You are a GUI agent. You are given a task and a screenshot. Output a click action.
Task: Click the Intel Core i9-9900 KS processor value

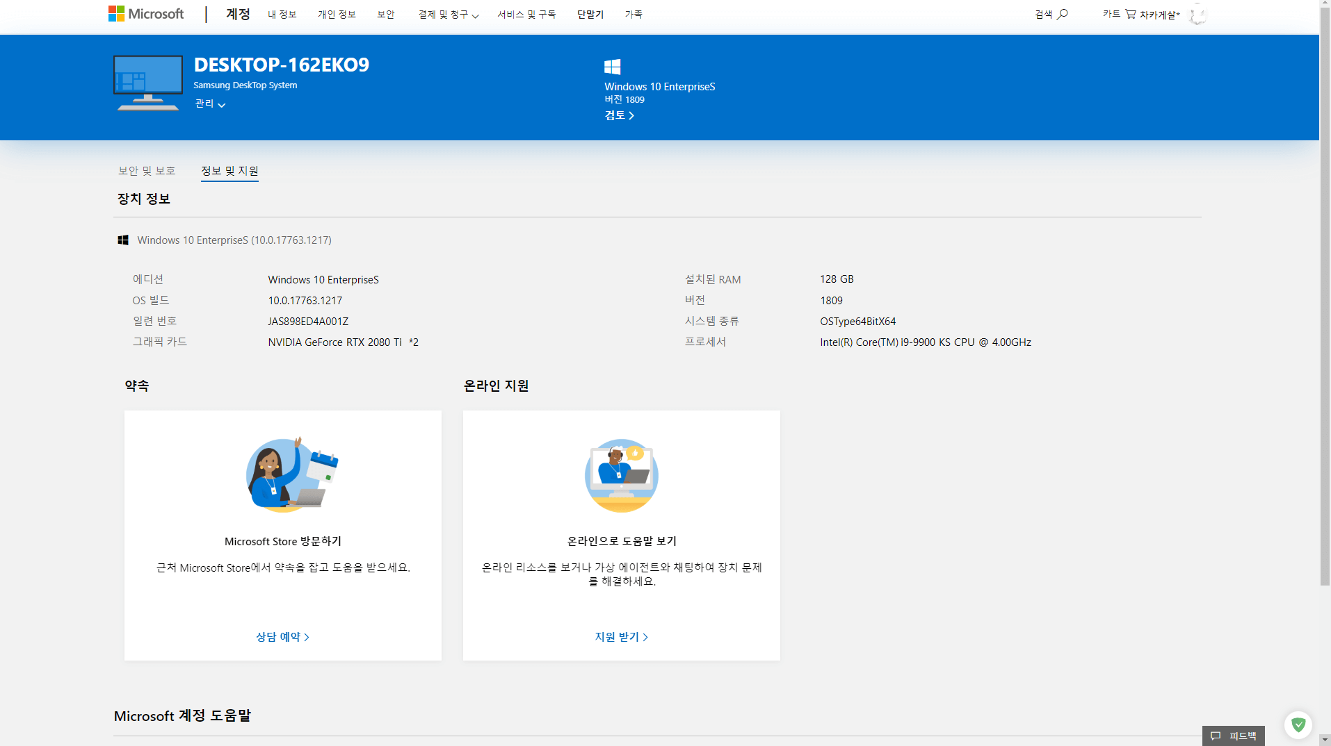click(925, 342)
